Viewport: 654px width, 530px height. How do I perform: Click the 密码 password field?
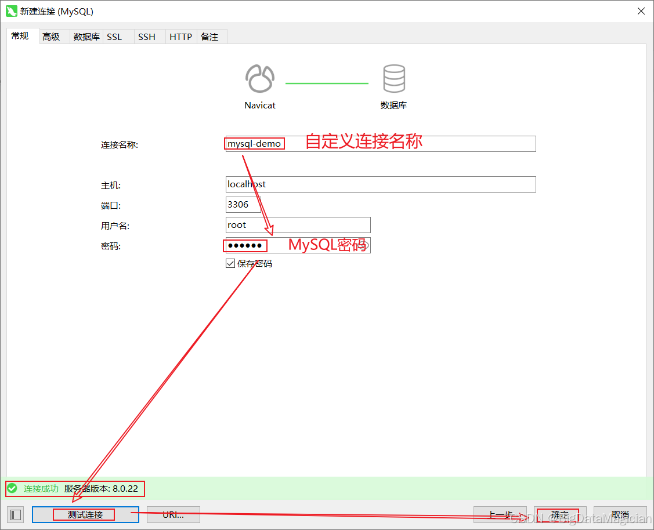click(x=298, y=245)
